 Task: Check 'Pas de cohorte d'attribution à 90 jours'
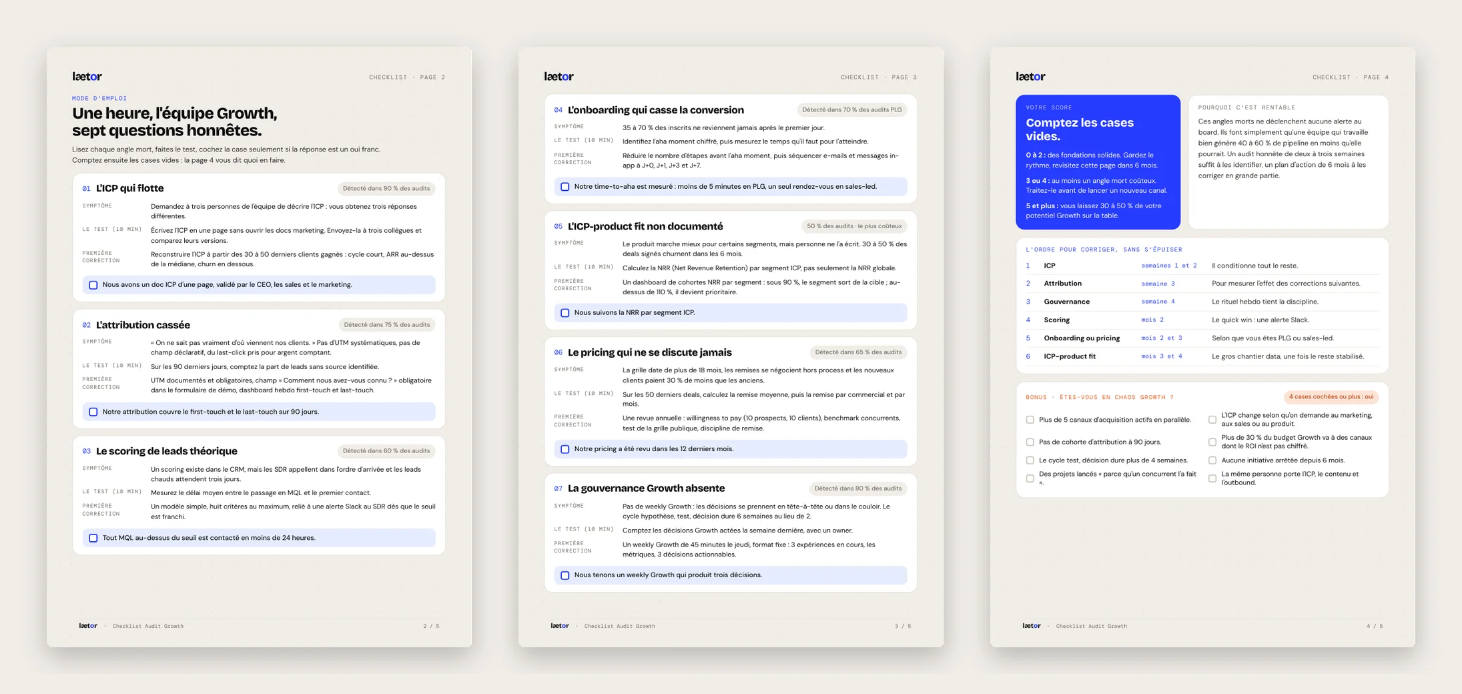pyautogui.click(x=1030, y=442)
